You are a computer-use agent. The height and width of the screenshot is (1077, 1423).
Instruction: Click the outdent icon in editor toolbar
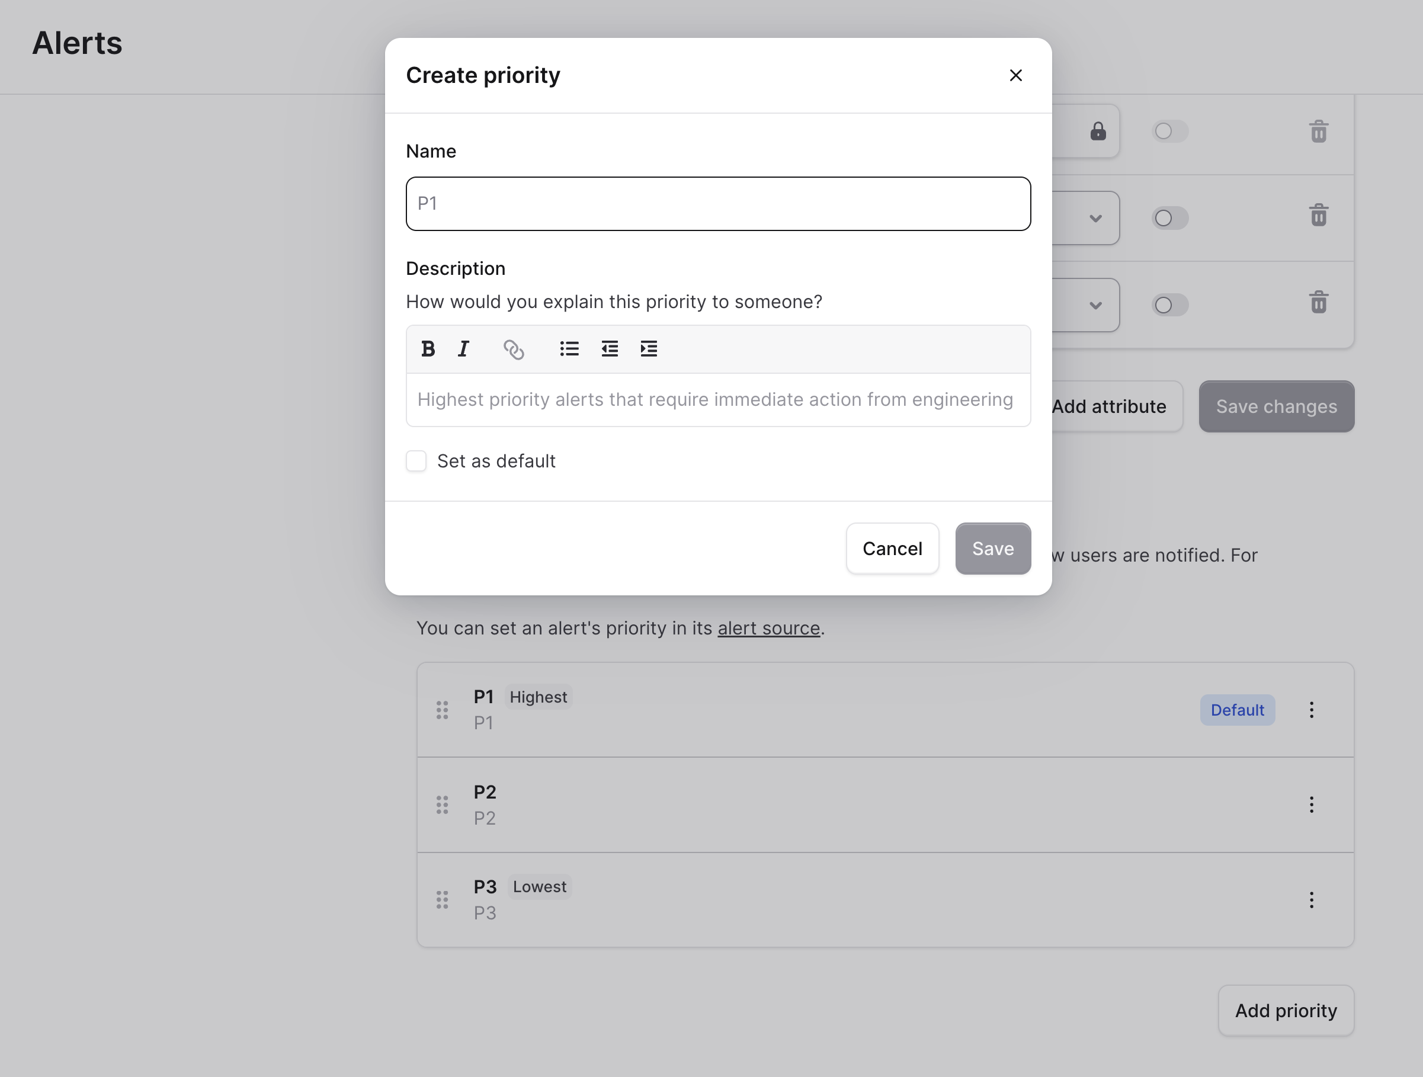609,349
